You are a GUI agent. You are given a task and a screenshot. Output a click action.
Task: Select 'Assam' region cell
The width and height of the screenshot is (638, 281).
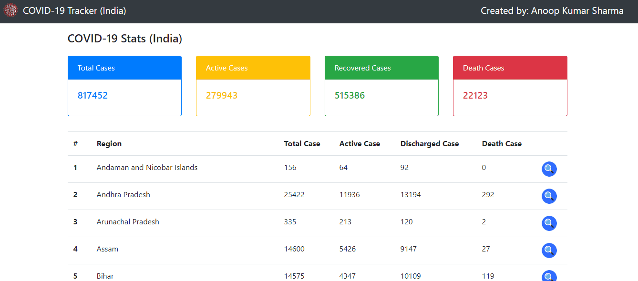point(107,249)
